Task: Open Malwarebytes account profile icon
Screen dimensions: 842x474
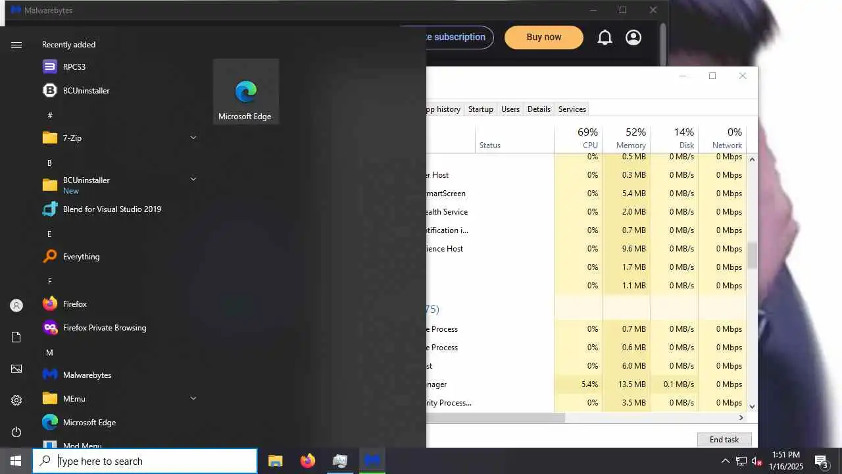Action: (633, 38)
